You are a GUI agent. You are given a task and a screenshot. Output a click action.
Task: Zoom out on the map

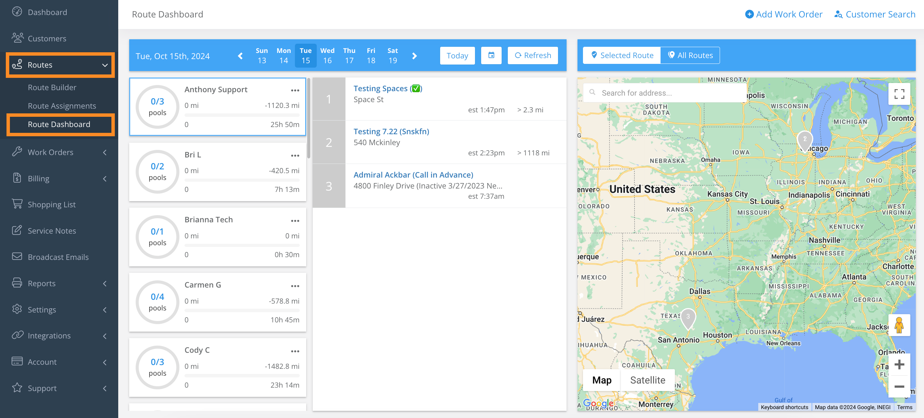pyautogui.click(x=899, y=387)
